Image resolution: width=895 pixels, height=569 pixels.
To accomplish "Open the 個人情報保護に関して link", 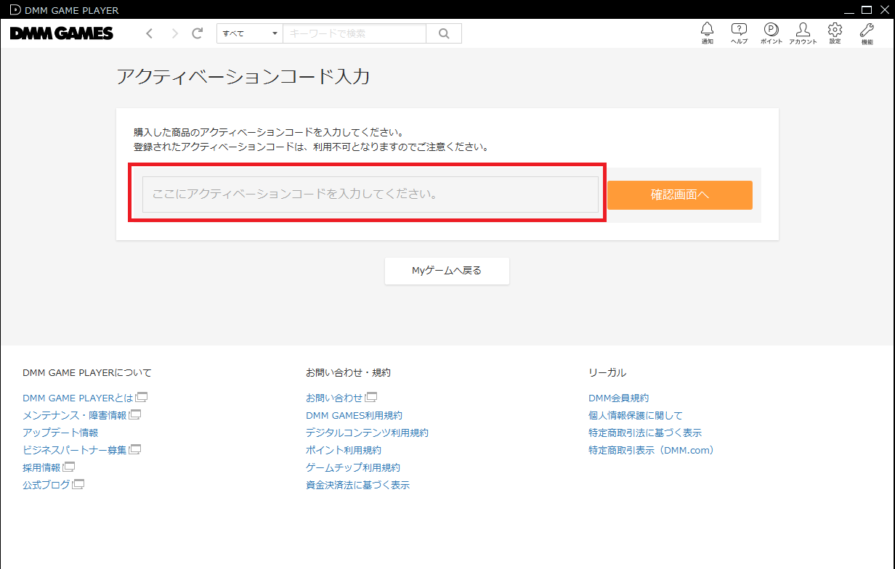I will coord(636,415).
